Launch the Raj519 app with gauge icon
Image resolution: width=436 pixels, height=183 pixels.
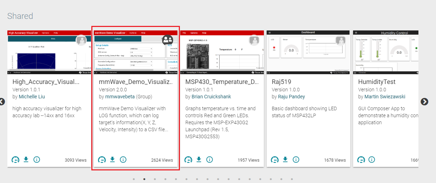click(275, 160)
